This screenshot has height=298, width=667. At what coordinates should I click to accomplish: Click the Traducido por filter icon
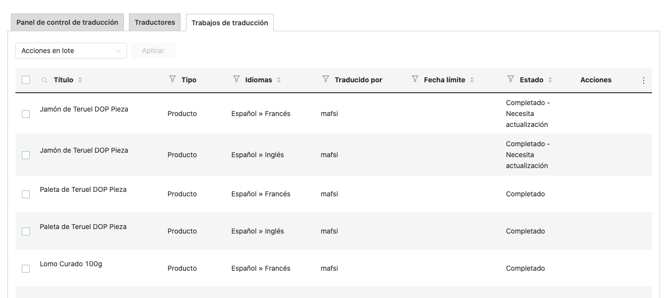click(x=326, y=79)
